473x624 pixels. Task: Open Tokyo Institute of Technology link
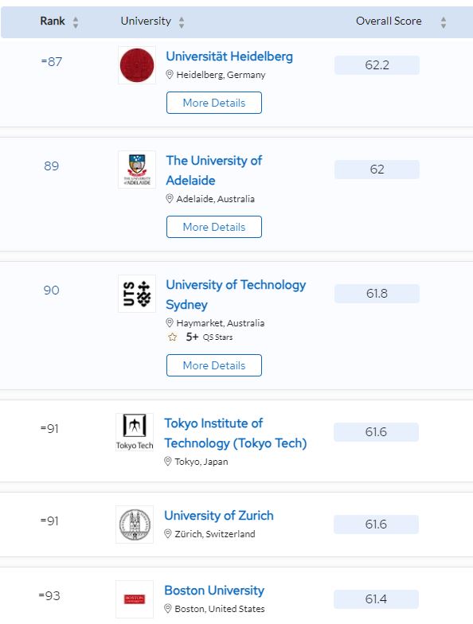click(236, 433)
